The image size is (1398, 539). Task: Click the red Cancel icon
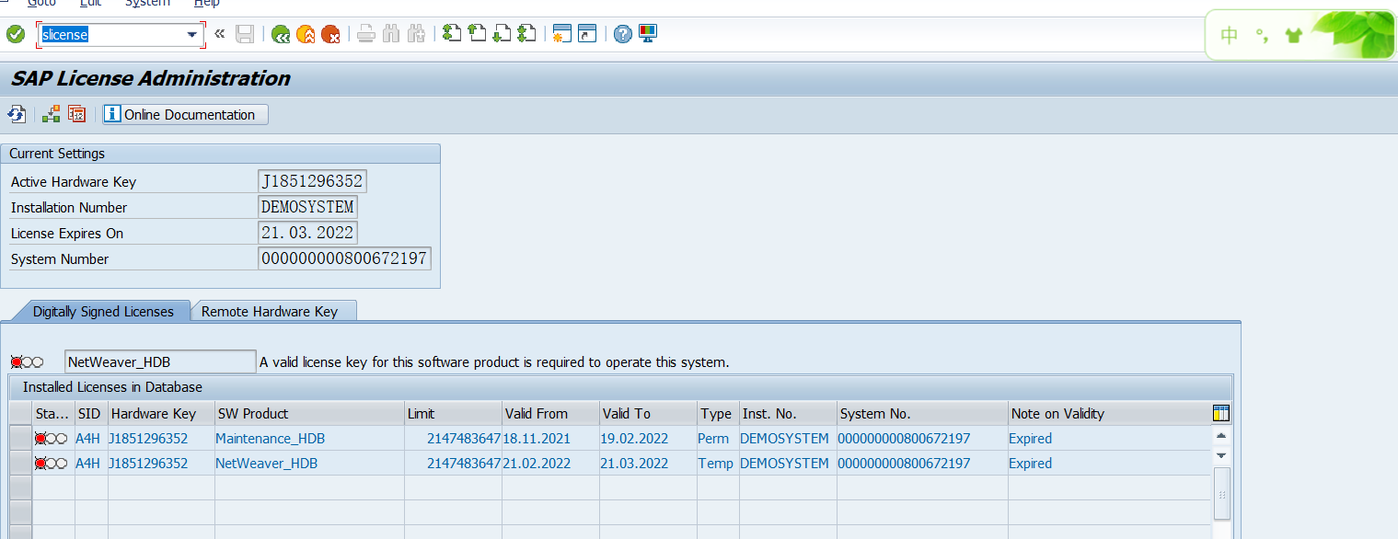click(330, 35)
